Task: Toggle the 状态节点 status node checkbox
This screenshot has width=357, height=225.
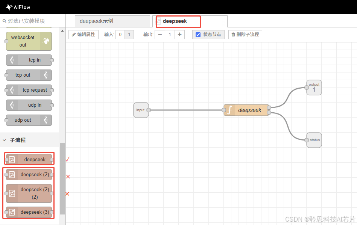Action: (198, 35)
